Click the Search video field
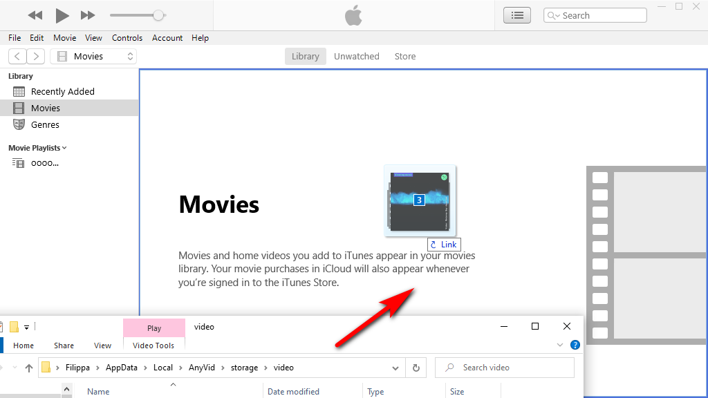This screenshot has height=398, width=708. (x=505, y=368)
